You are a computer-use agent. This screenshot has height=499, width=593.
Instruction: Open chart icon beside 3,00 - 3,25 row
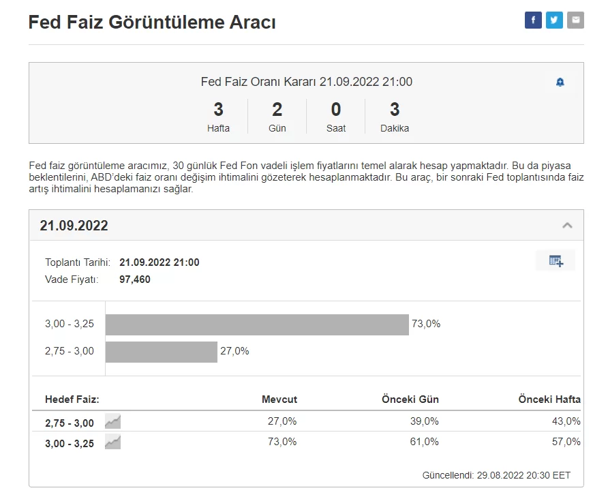point(112,442)
